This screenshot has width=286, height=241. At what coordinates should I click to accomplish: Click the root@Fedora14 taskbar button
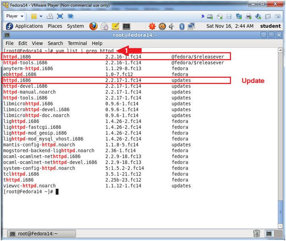[x=41, y=233]
